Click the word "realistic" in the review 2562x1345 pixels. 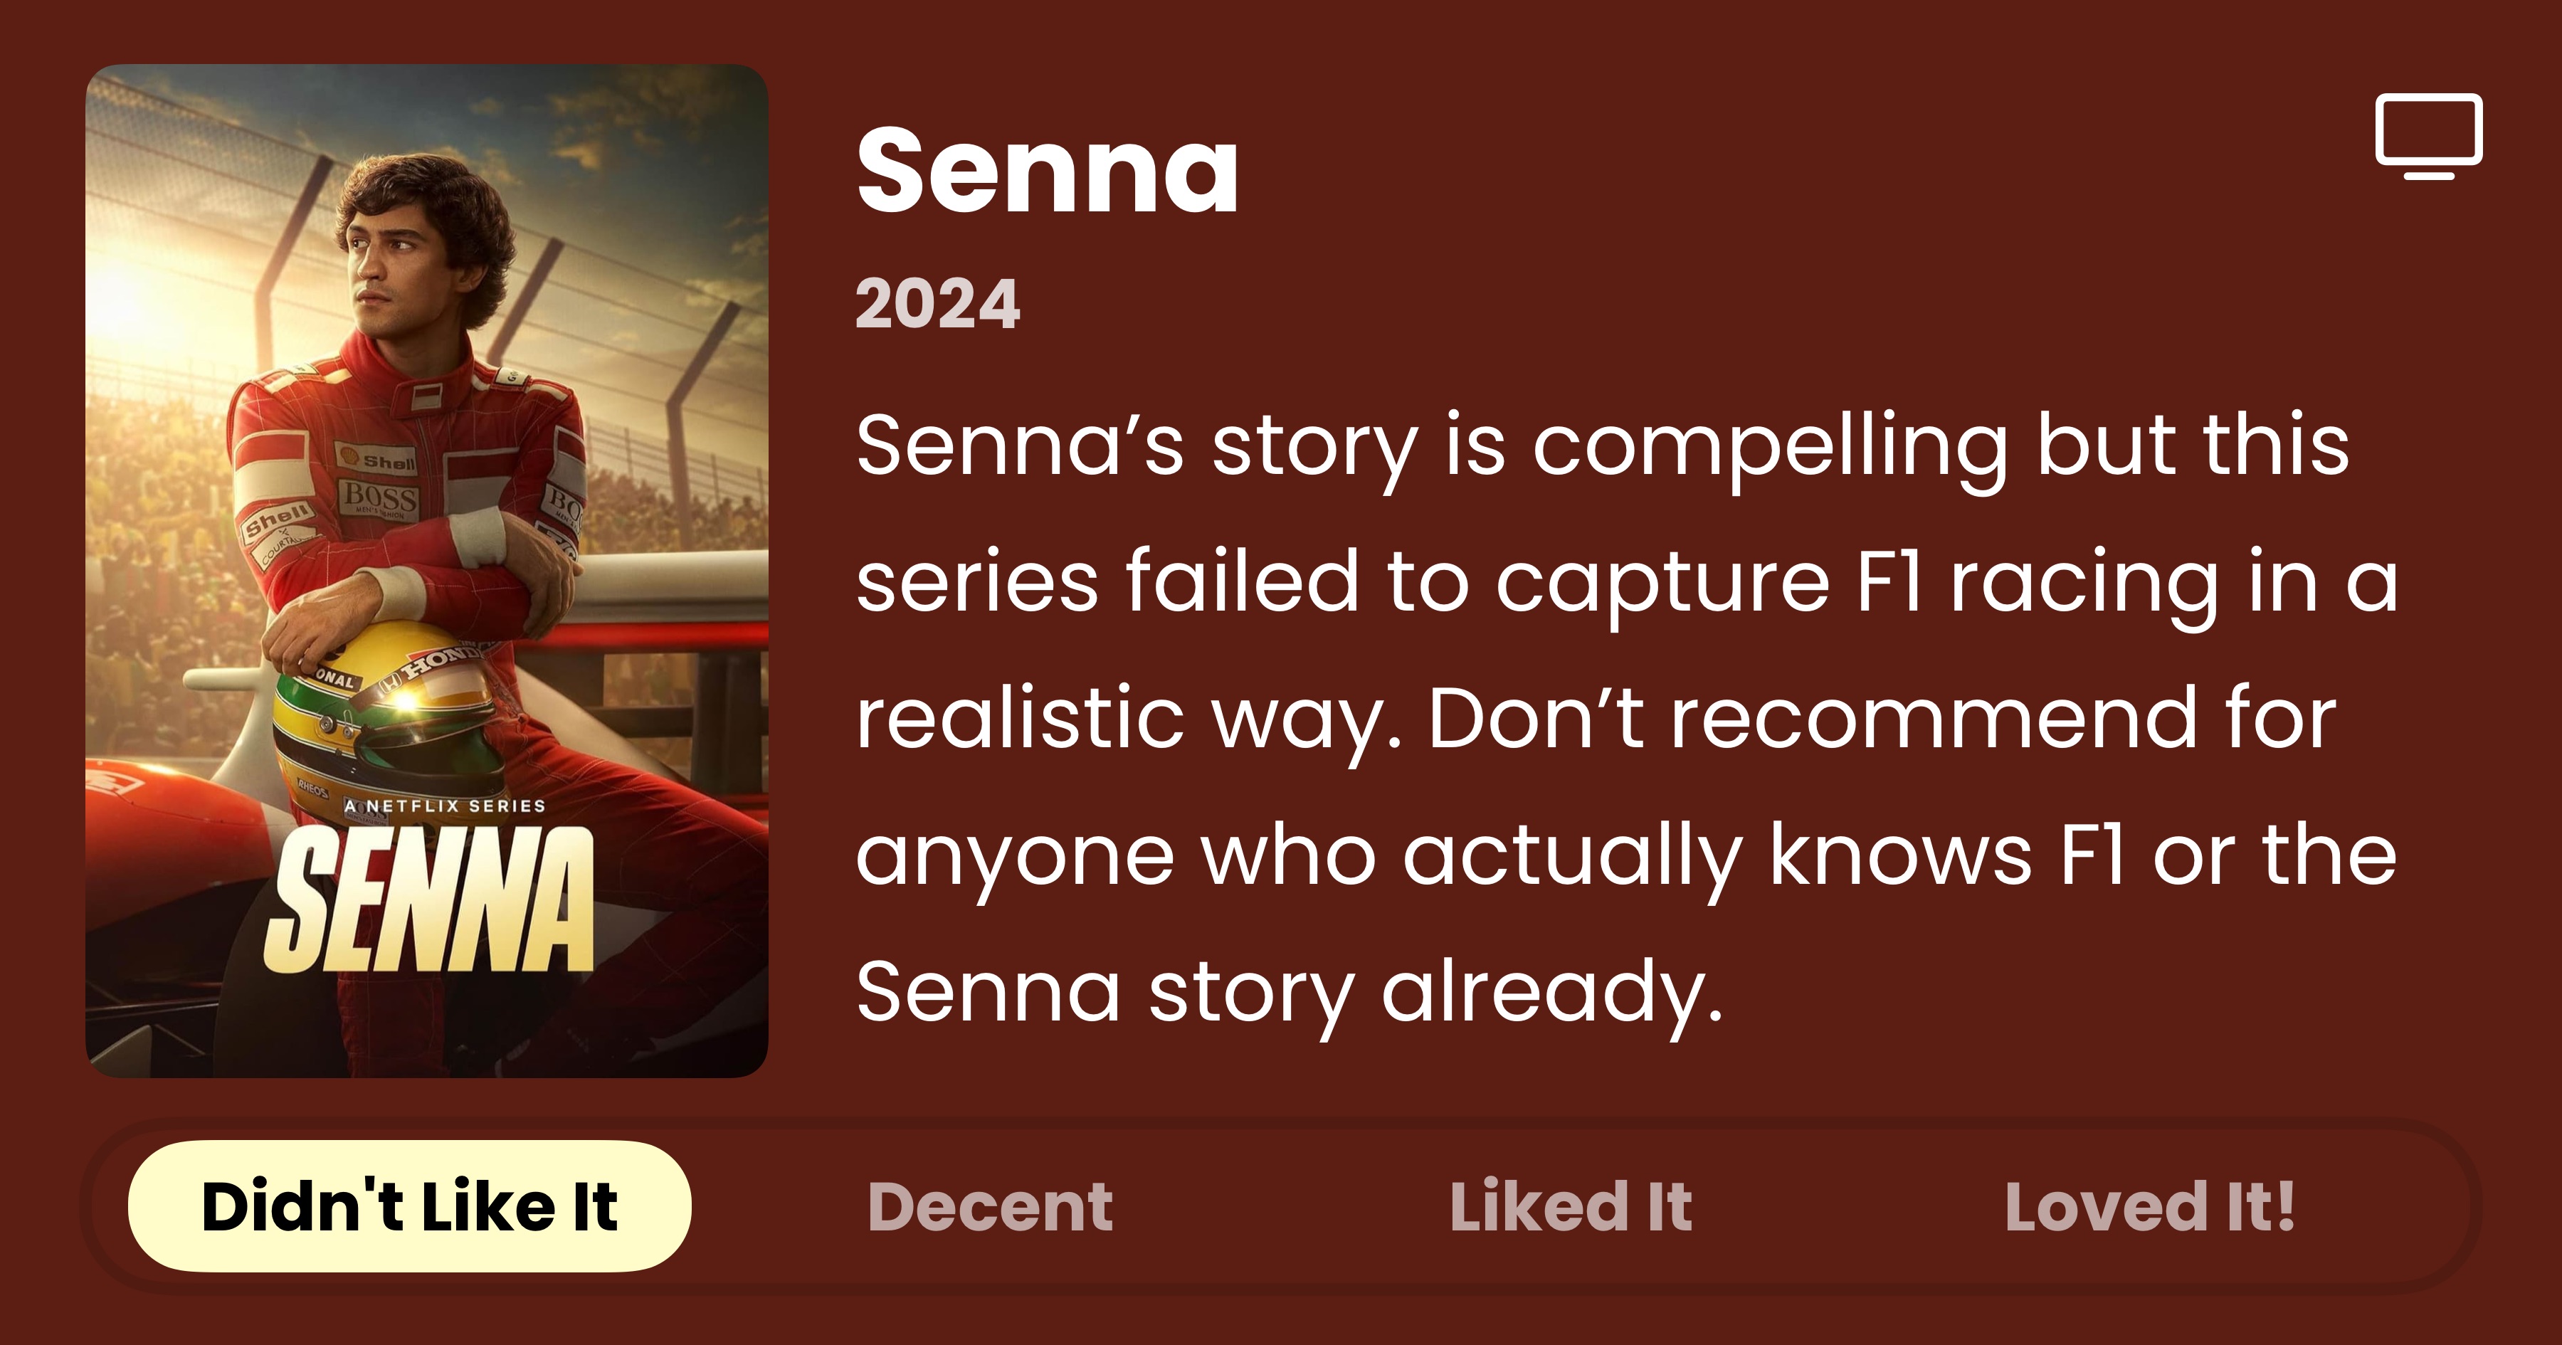click(1019, 718)
